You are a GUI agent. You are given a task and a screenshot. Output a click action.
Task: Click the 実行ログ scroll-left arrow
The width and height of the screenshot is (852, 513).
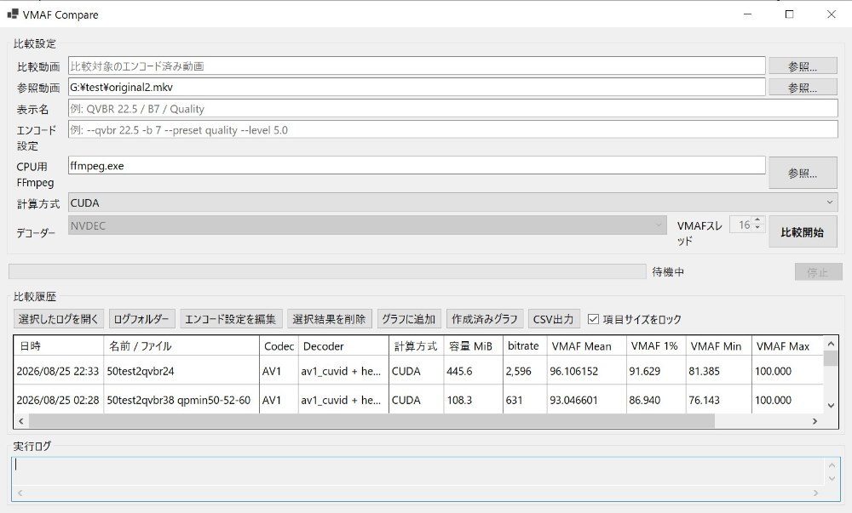click(20, 493)
